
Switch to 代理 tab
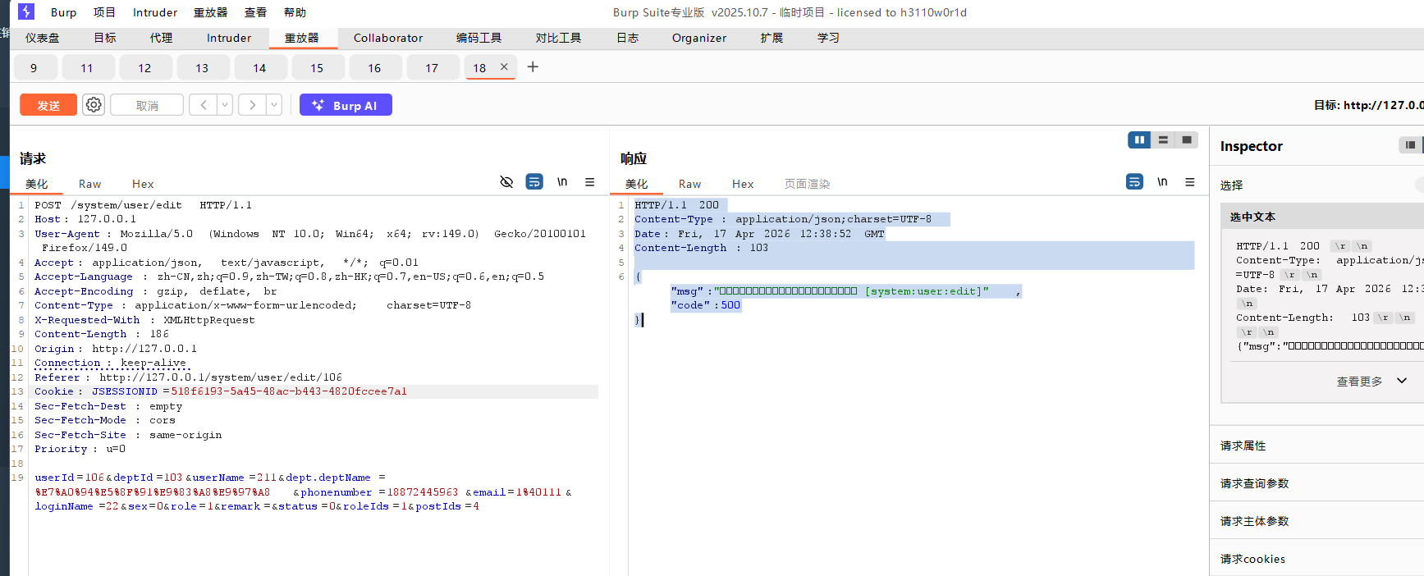(161, 38)
